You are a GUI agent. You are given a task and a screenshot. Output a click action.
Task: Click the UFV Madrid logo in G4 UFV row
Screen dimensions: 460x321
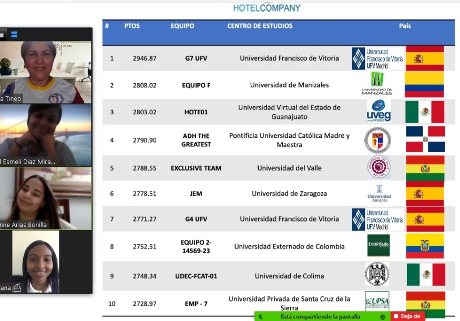coord(378,219)
